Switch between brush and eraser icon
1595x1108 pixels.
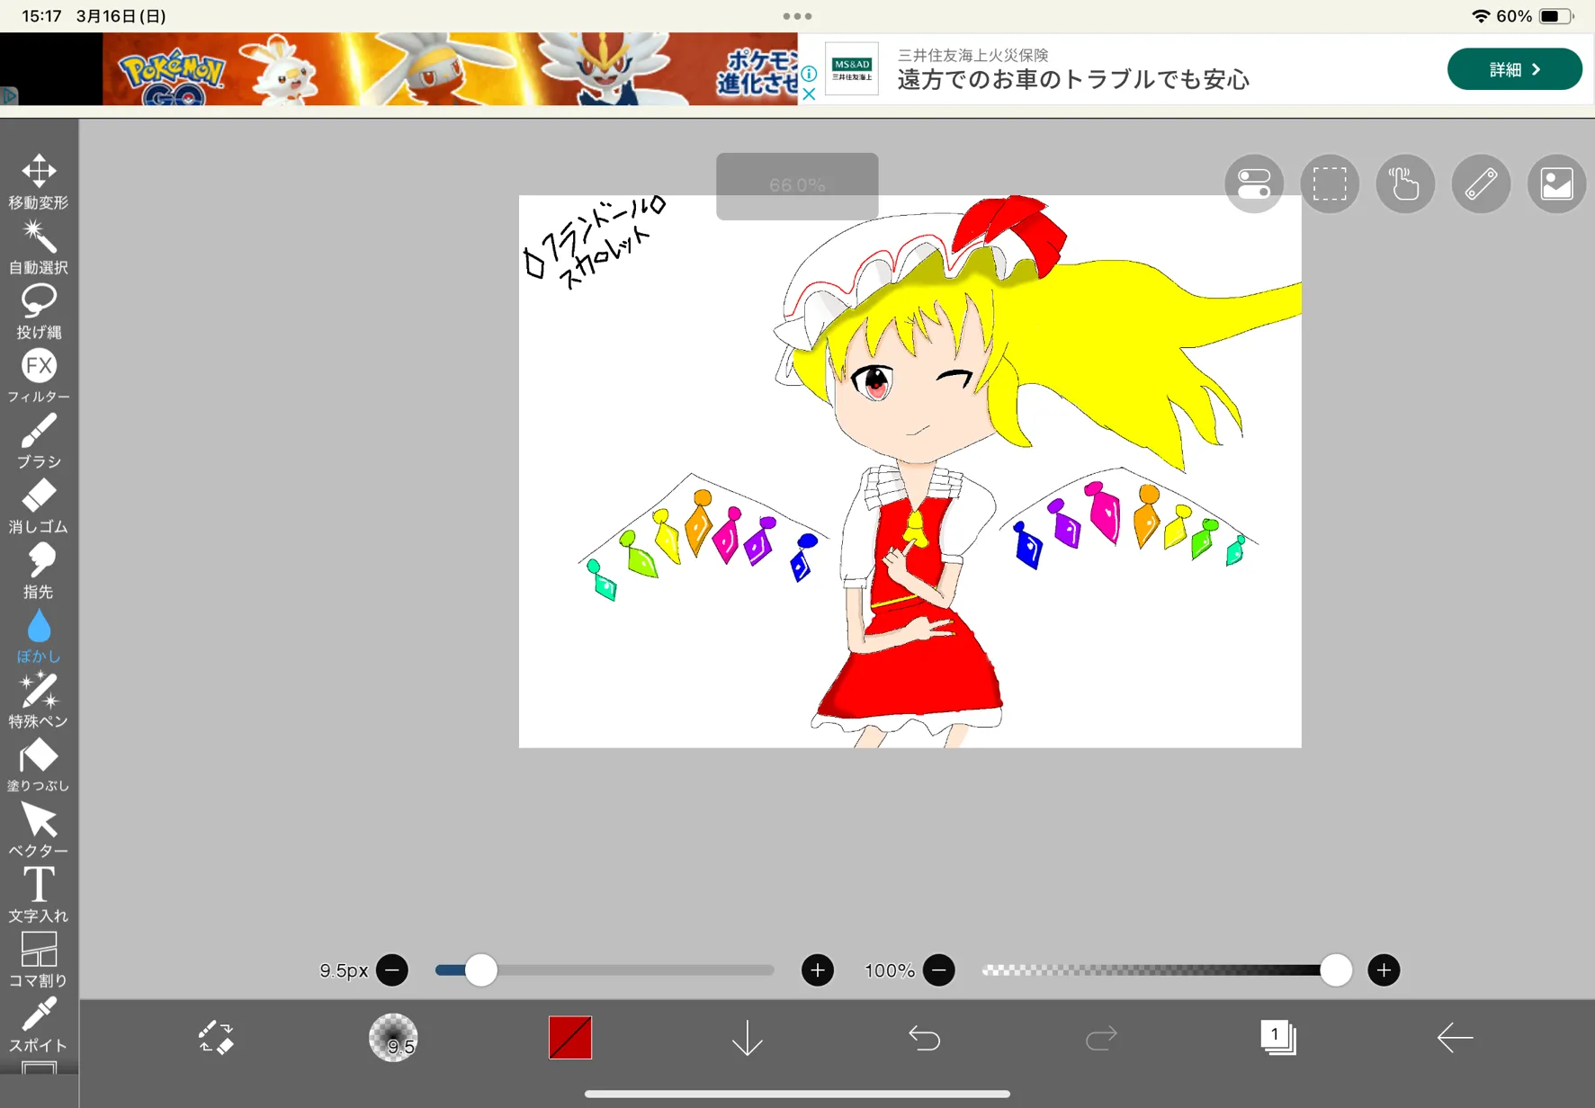click(x=216, y=1038)
